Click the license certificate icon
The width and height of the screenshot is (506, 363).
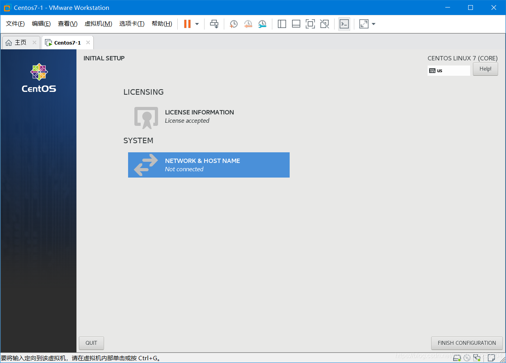pyautogui.click(x=146, y=118)
